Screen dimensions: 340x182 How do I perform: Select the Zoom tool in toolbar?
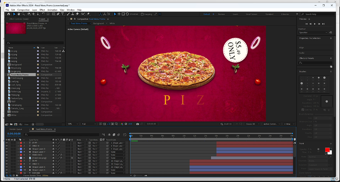[23, 14]
